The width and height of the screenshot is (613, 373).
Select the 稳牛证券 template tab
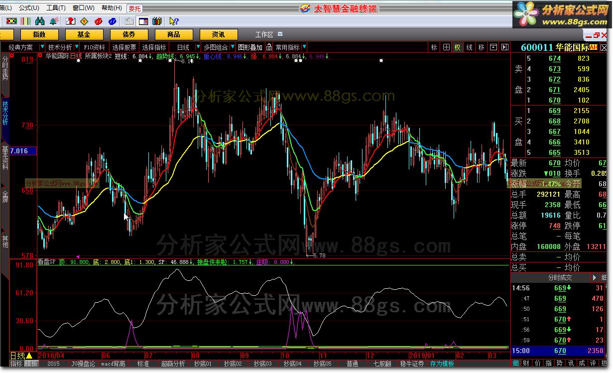pyautogui.click(x=412, y=364)
